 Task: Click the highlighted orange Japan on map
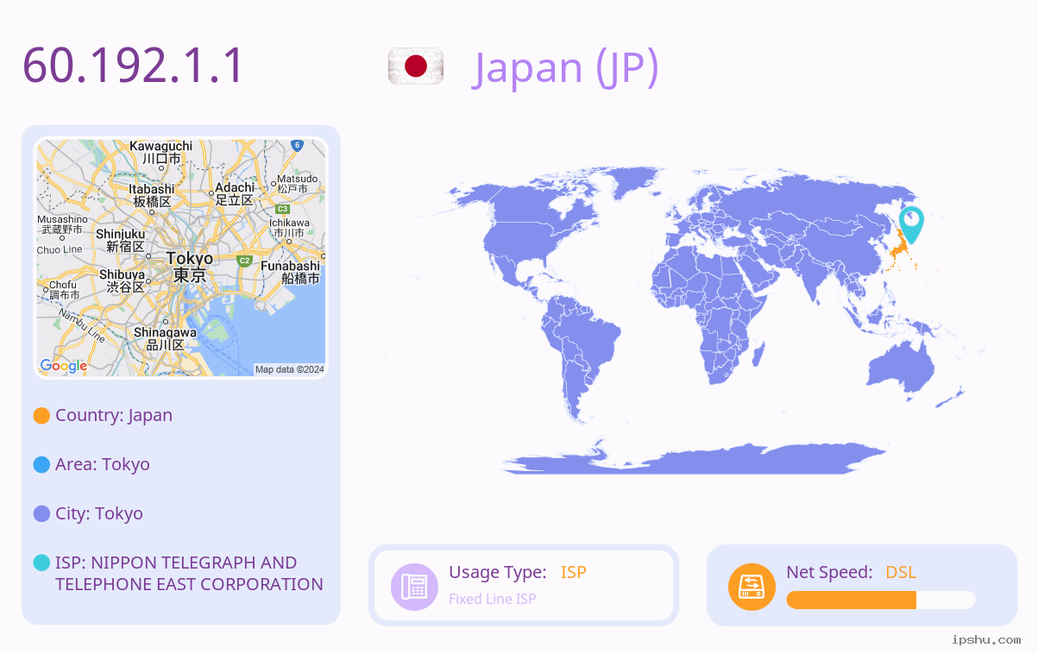pos(899,254)
